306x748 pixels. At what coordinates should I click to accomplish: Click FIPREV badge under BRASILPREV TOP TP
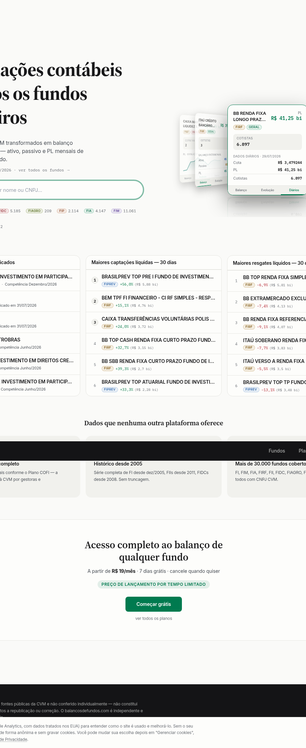pos(251,390)
